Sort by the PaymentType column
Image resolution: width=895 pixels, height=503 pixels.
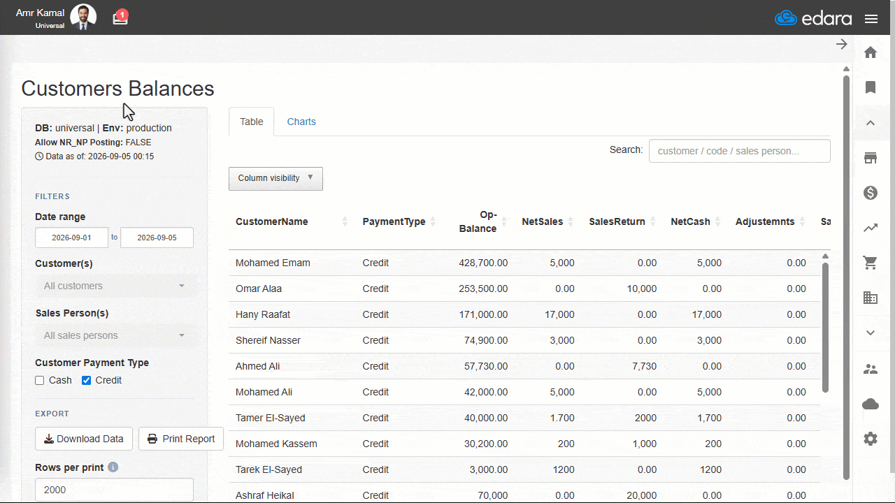click(399, 221)
